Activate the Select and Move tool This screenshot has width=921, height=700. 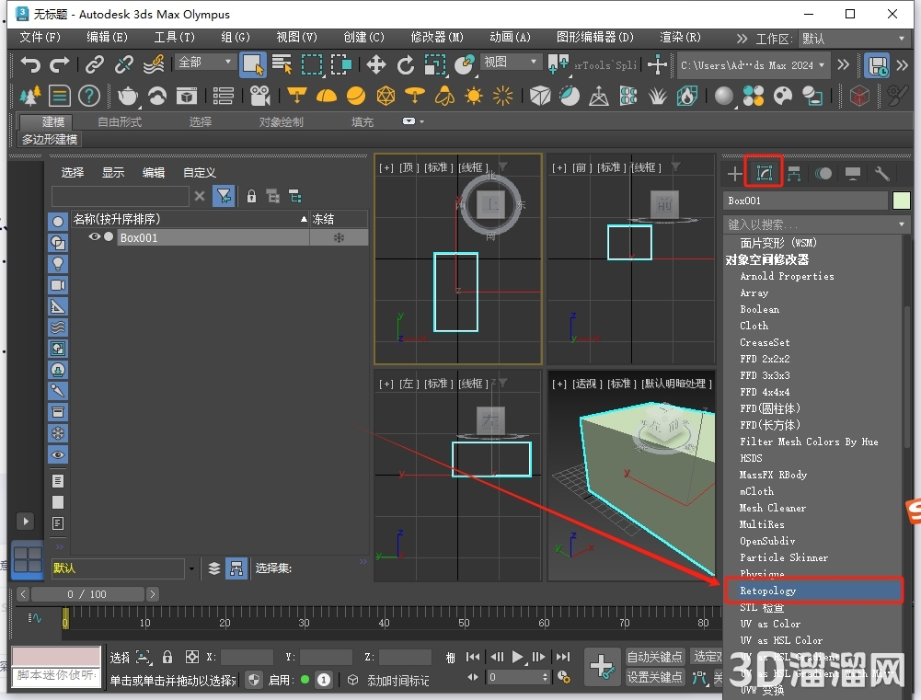(375, 65)
